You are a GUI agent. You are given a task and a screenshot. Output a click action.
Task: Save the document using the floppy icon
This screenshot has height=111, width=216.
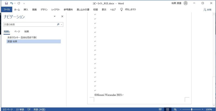6,3
